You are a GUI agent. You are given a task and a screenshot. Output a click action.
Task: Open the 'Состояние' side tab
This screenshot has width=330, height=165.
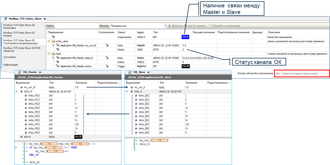pos(9,57)
